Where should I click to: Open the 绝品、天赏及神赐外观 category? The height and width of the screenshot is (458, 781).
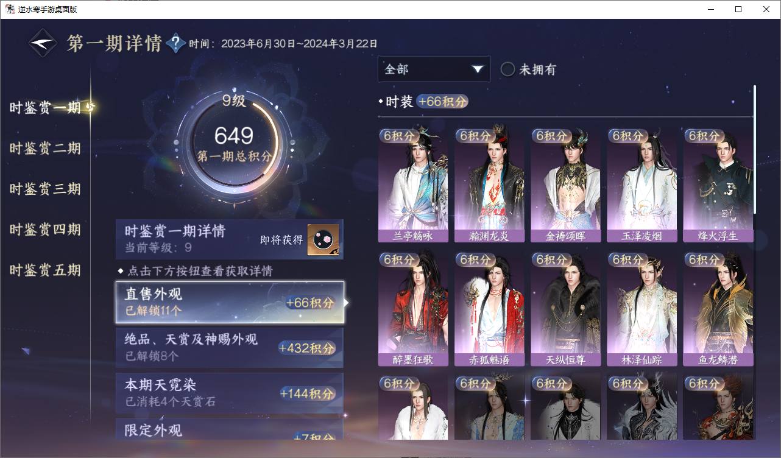(x=230, y=348)
